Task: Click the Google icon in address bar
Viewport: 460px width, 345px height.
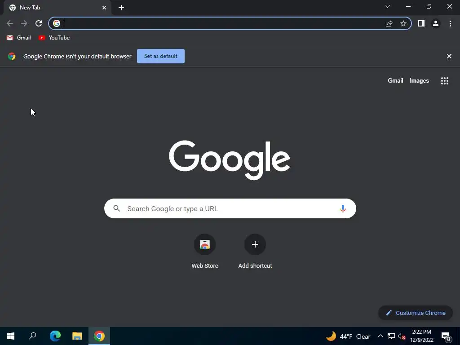Action: click(57, 23)
